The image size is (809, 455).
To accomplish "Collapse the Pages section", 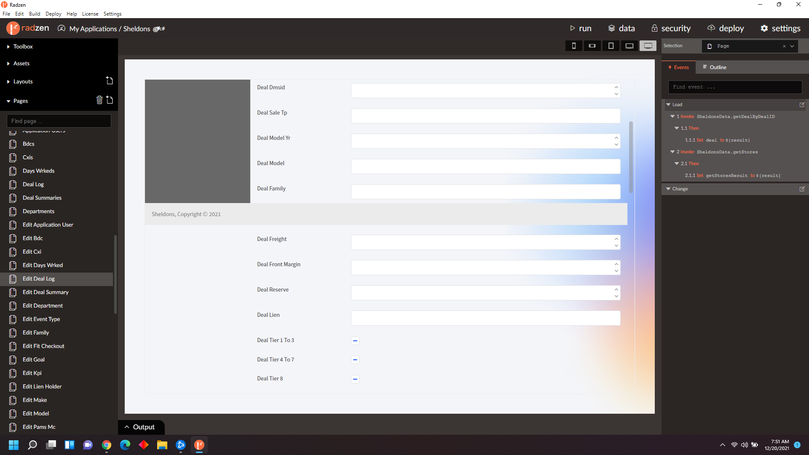I will point(8,101).
